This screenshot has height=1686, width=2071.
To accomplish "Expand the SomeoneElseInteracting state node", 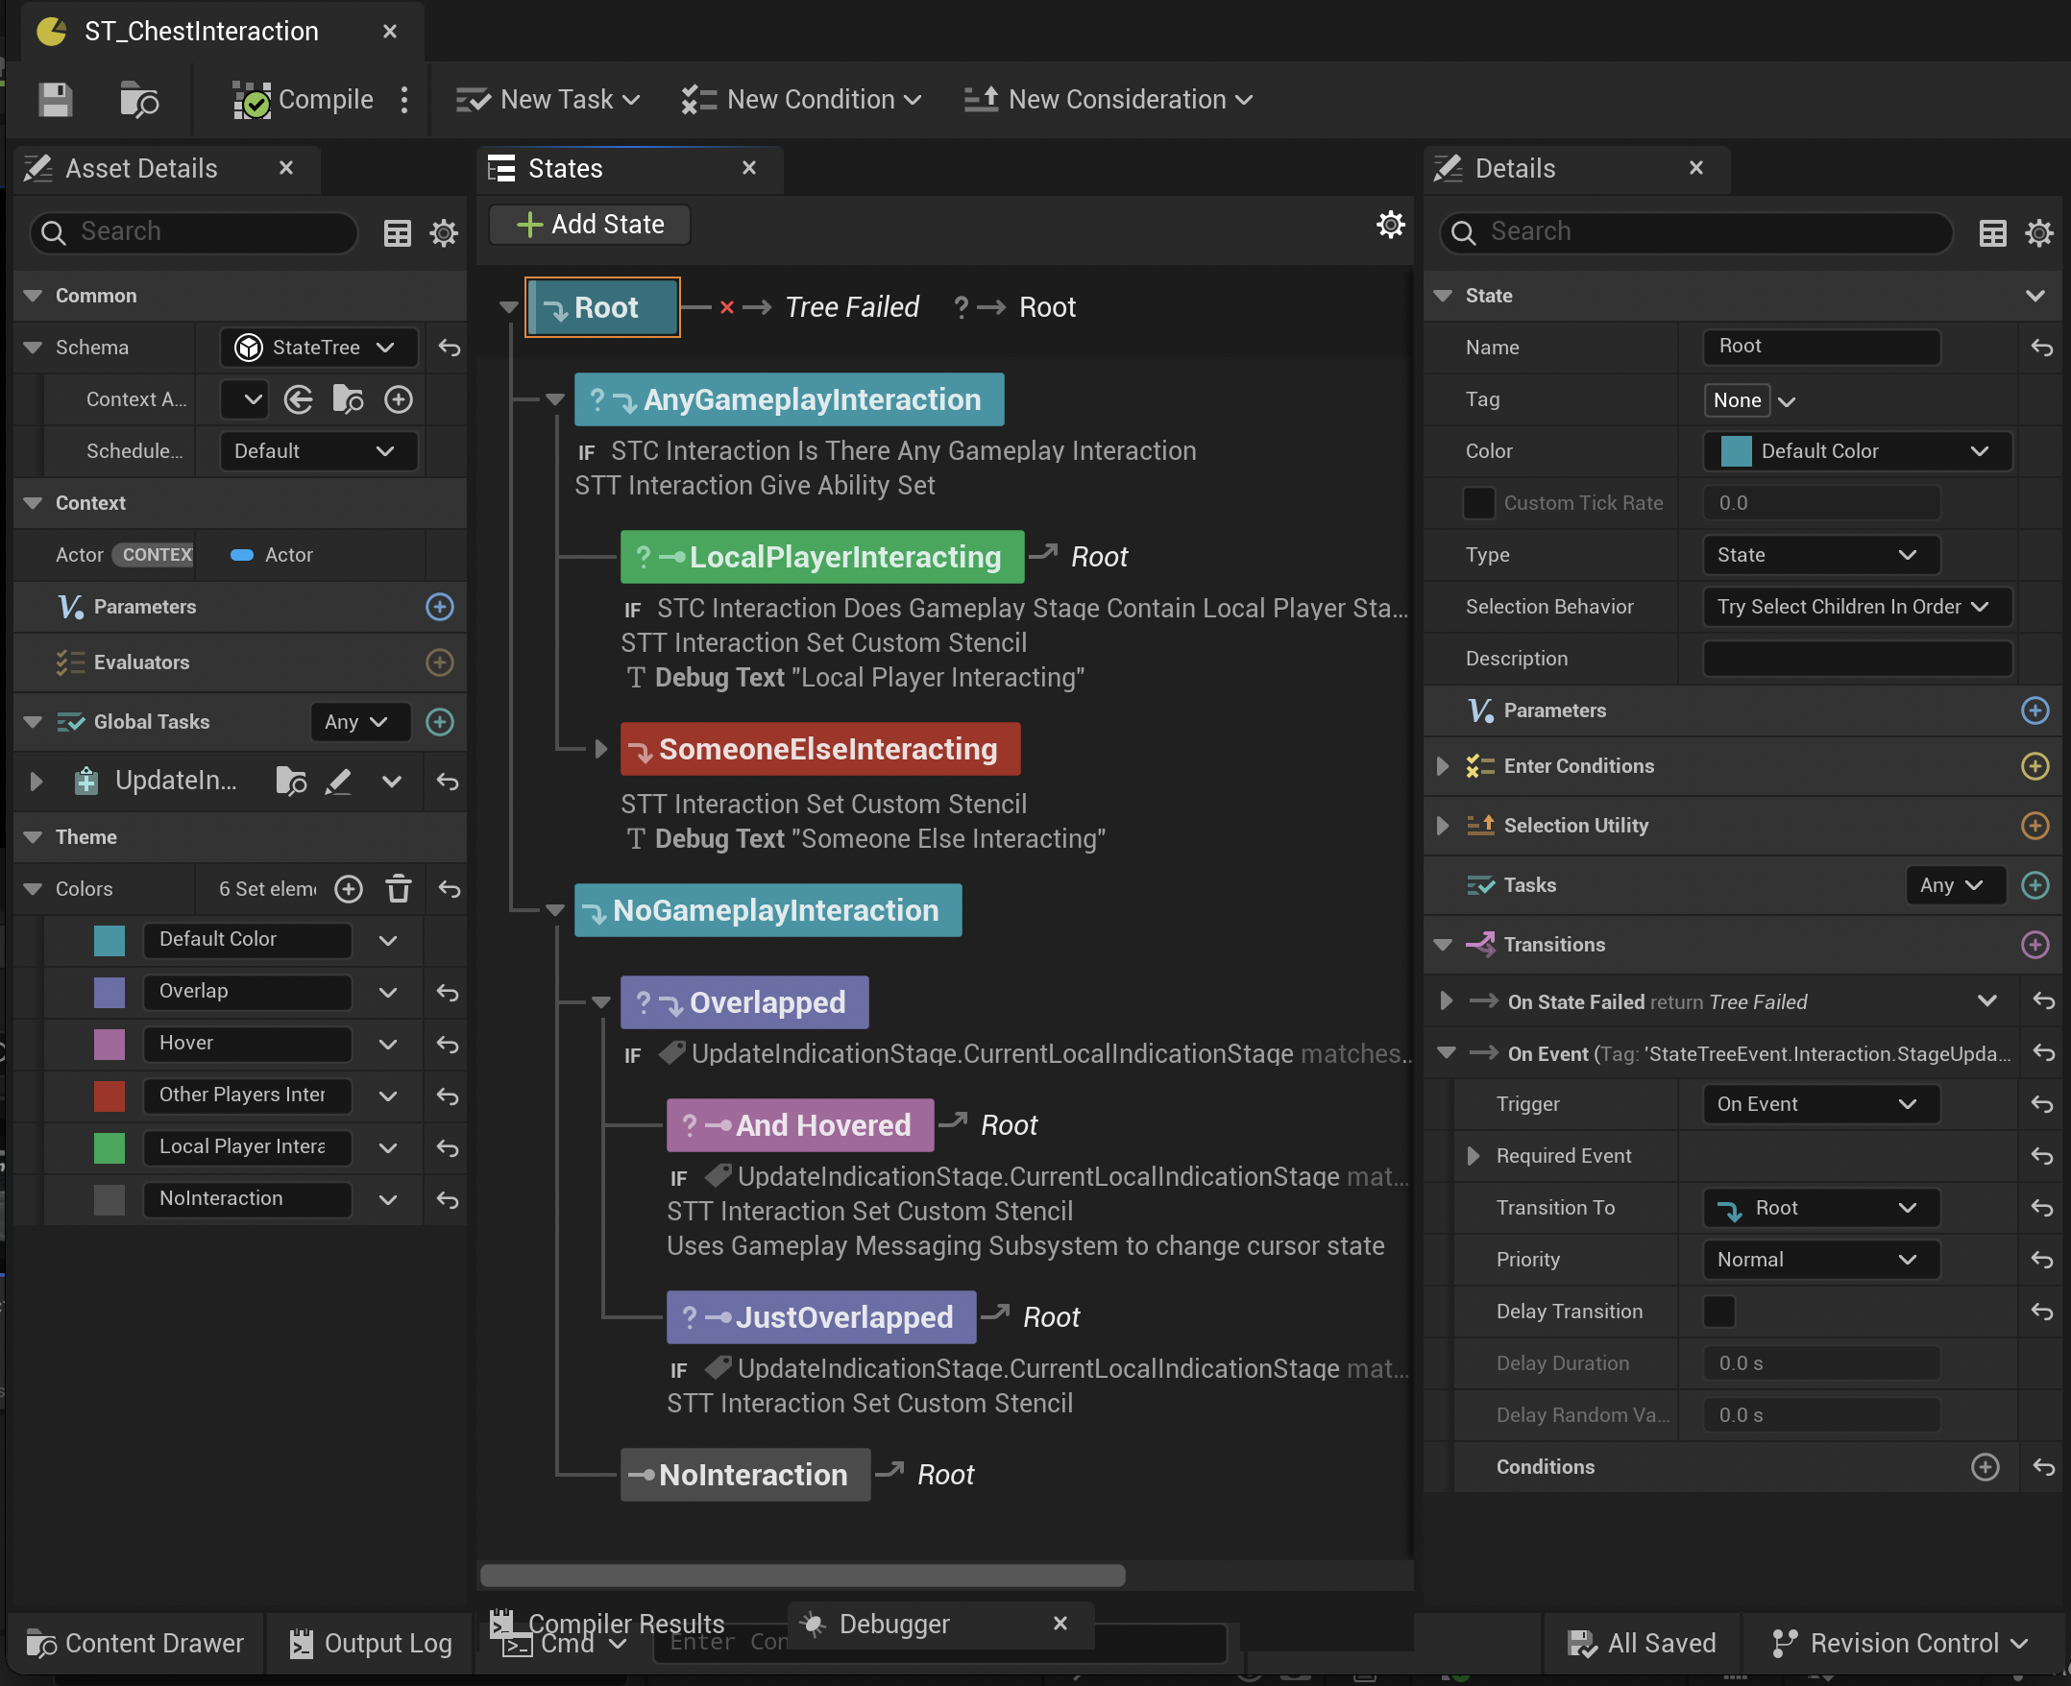I will pyautogui.click(x=601, y=749).
